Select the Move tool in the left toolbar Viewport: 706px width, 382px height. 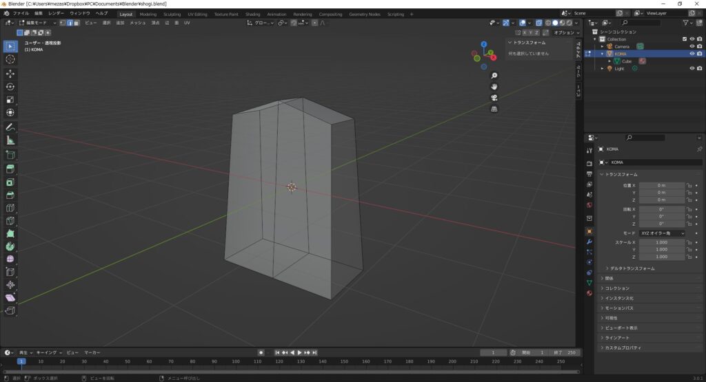(10, 74)
